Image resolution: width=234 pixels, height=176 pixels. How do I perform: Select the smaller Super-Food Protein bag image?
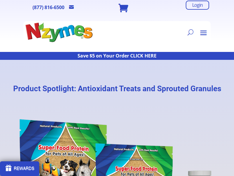(x=134, y=160)
